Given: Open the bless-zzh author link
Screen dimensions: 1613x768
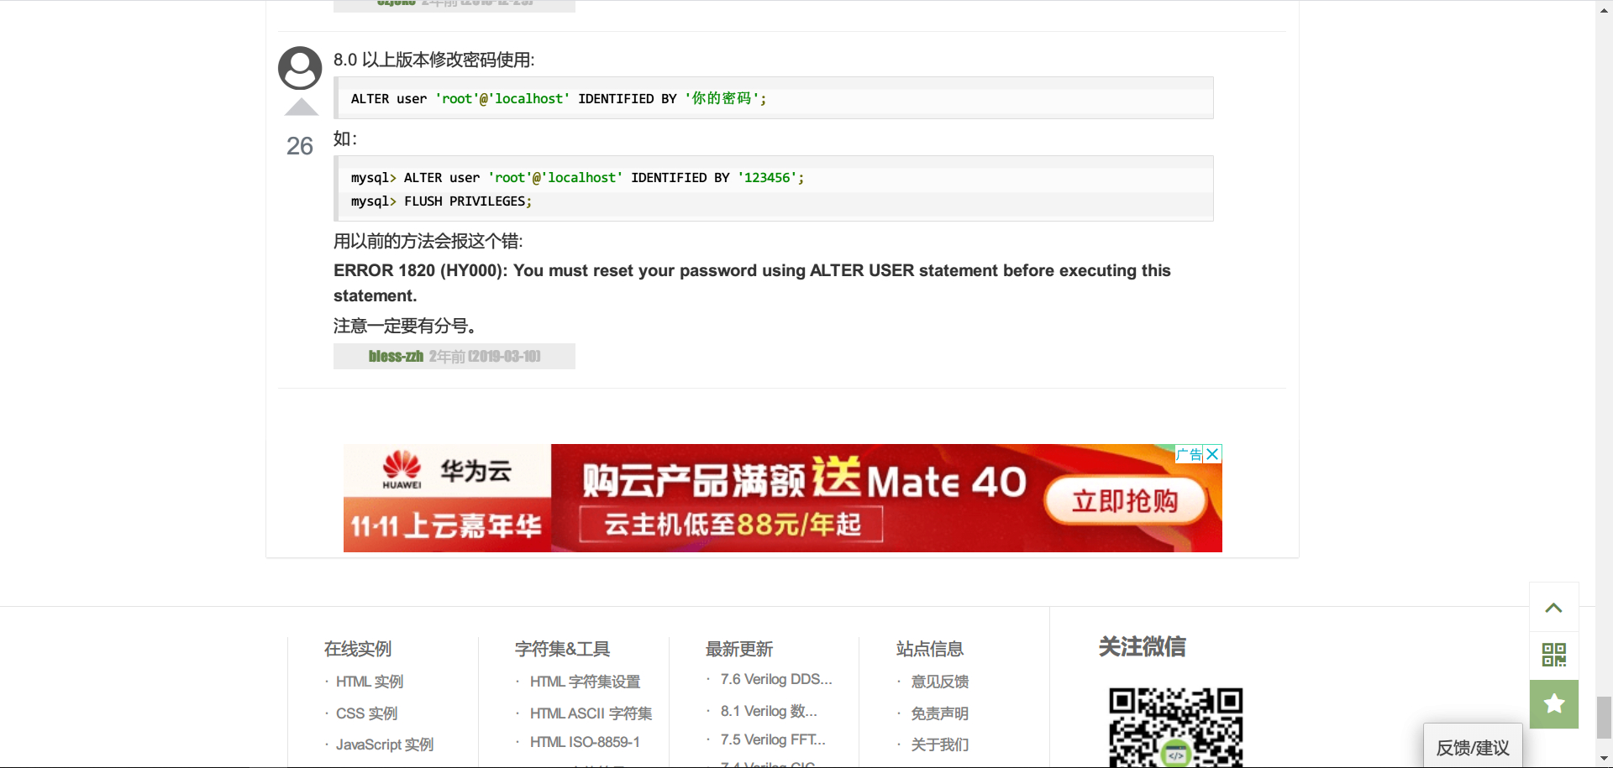Looking at the screenshot, I should (x=396, y=357).
